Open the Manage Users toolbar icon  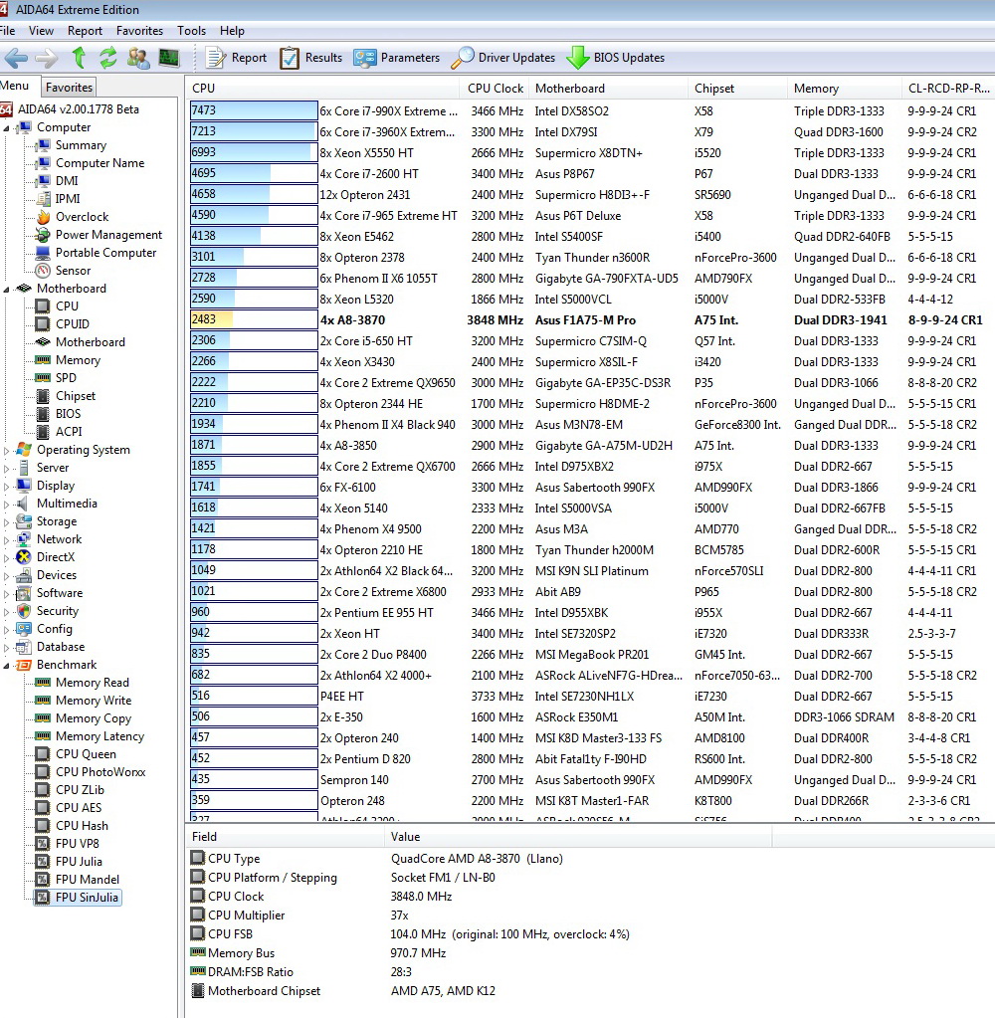[x=138, y=58]
